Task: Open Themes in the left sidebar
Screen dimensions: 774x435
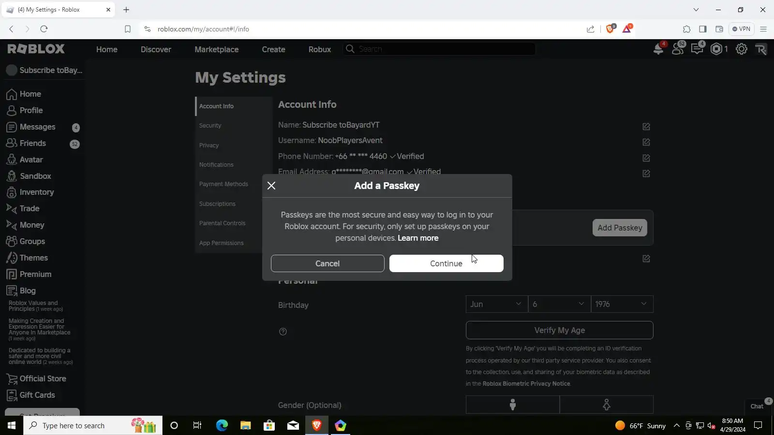Action: point(33,258)
